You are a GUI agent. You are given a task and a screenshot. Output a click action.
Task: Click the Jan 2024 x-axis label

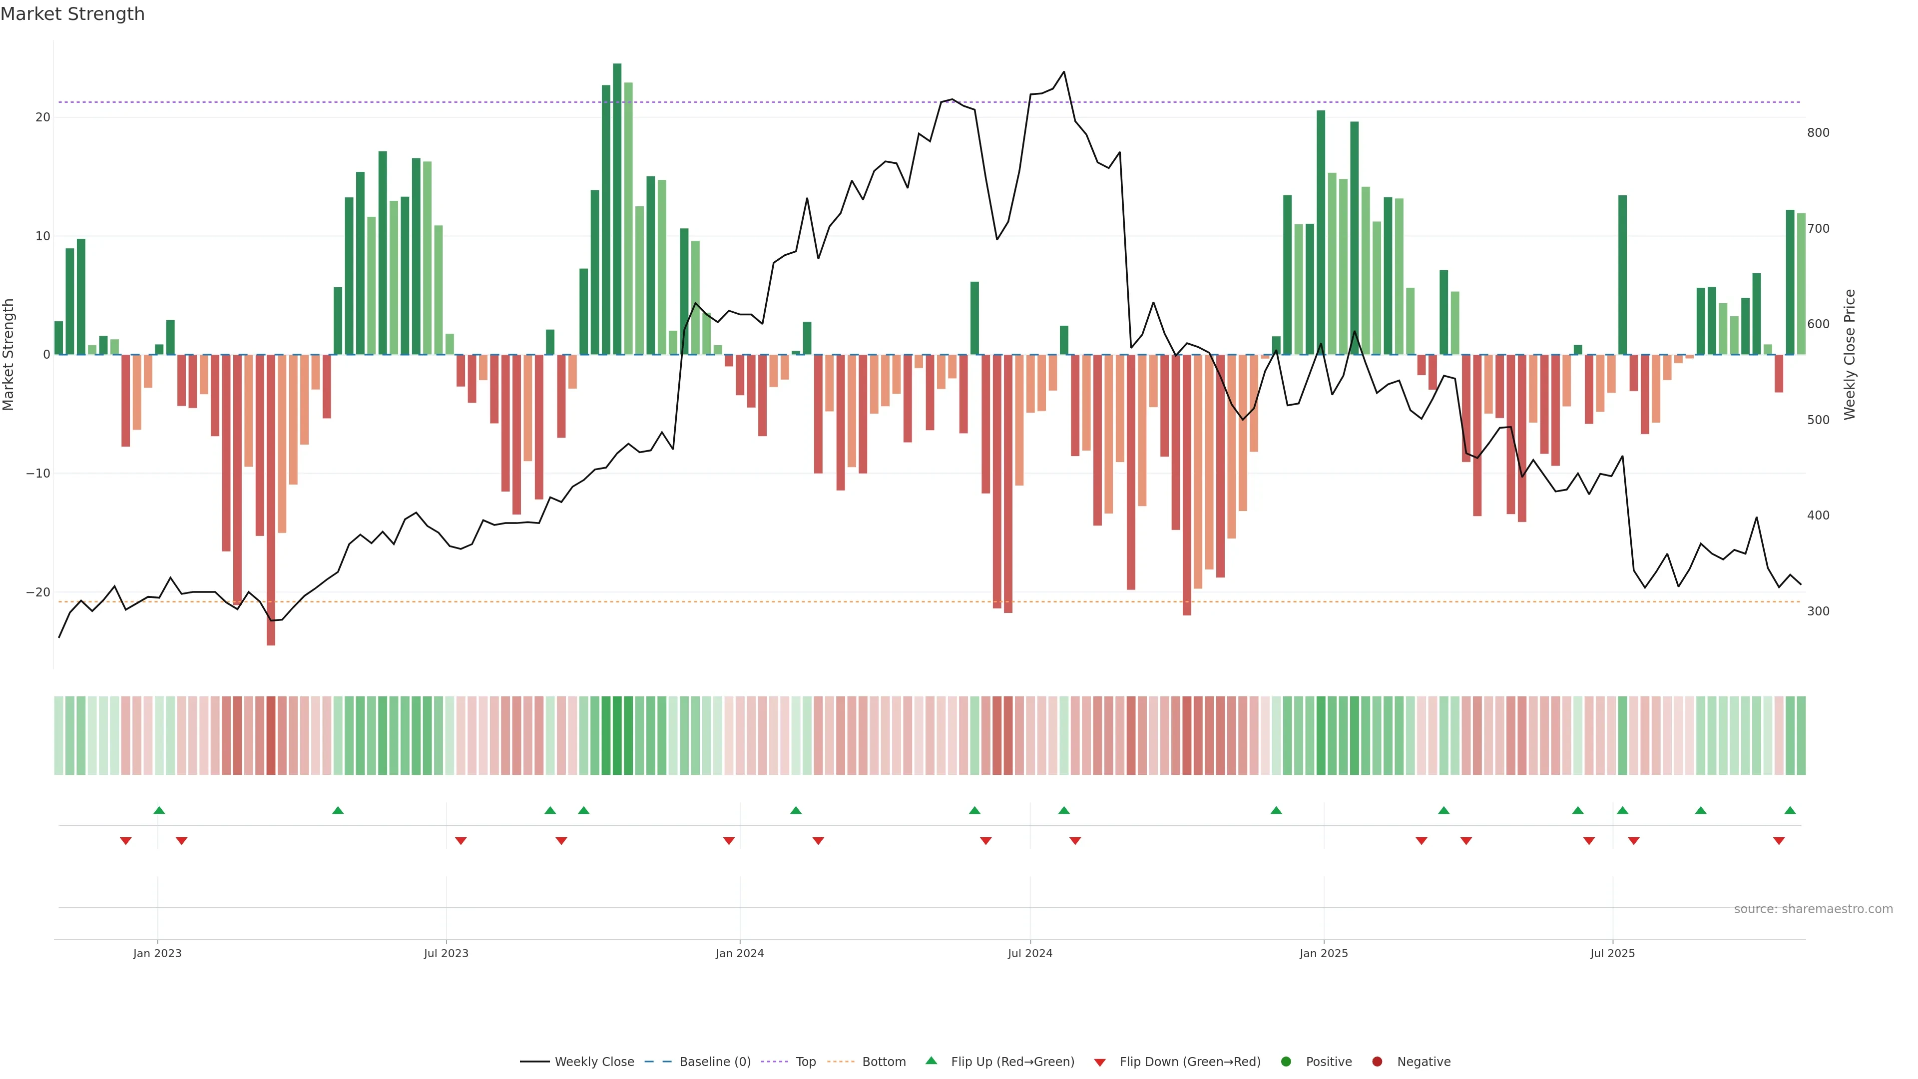coord(739,953)
